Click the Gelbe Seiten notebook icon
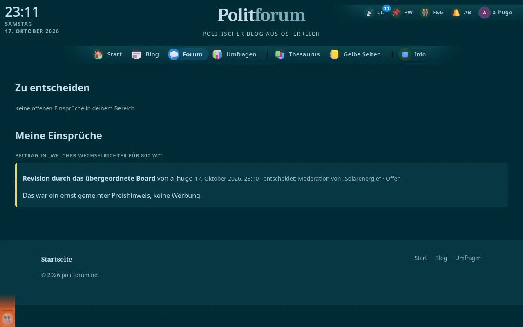This screenshot has height=327, width=523. tap(335, 54)
